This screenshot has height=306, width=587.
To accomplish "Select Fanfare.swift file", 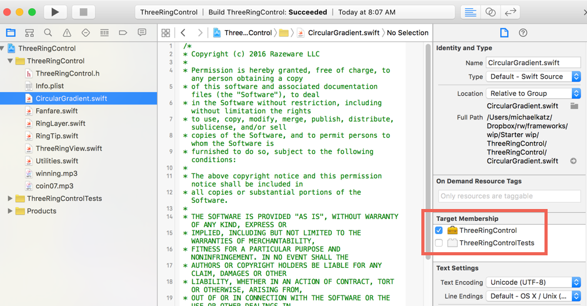I will click(x=56, y=111).
